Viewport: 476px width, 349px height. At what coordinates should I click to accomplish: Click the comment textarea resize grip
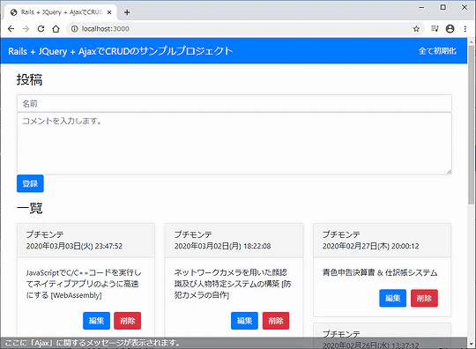[449, 172]
